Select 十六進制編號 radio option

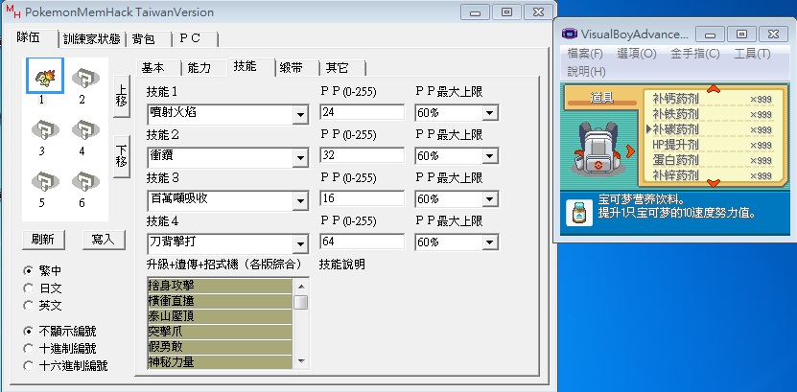click(x=29, y=365)
